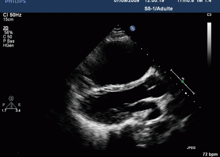Click the green focus marker dot

182,82
